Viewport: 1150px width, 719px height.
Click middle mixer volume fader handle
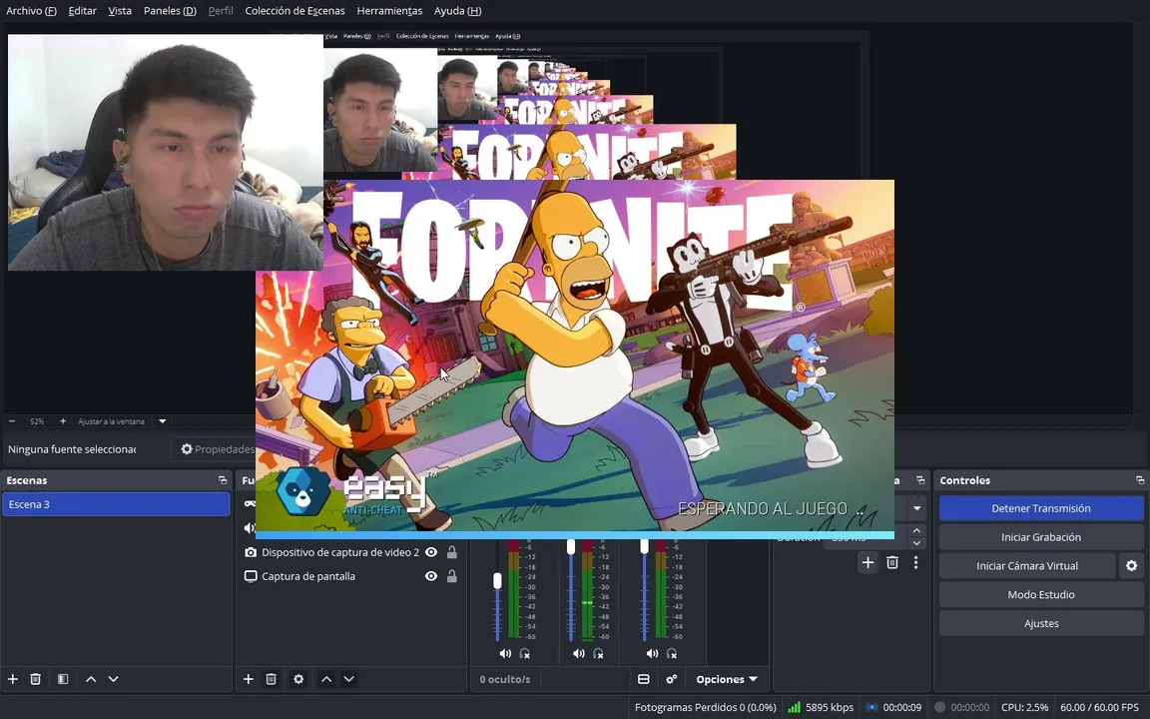pos(571,547)
